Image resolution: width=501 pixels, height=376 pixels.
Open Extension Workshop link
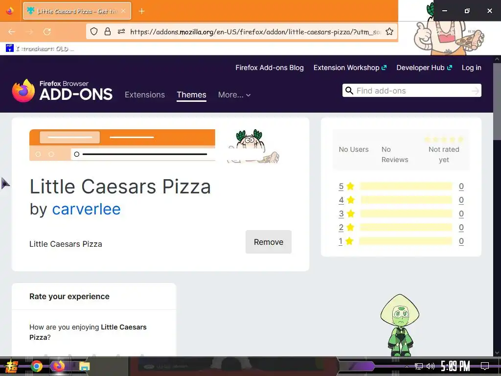350,68
